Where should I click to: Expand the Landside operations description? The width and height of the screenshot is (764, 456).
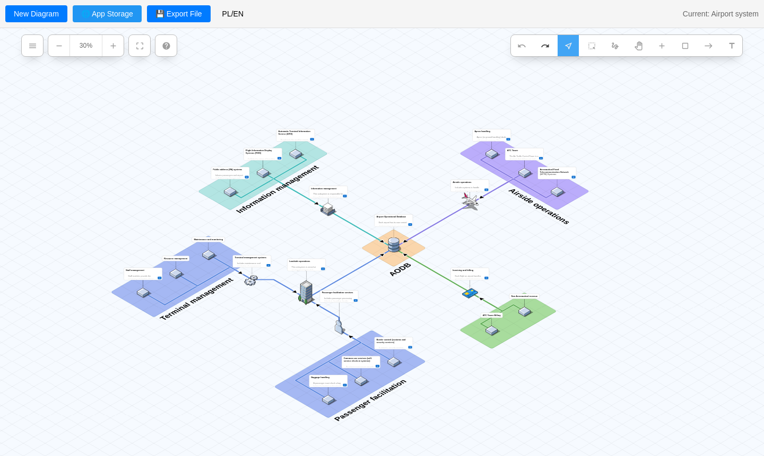point(323,269)
